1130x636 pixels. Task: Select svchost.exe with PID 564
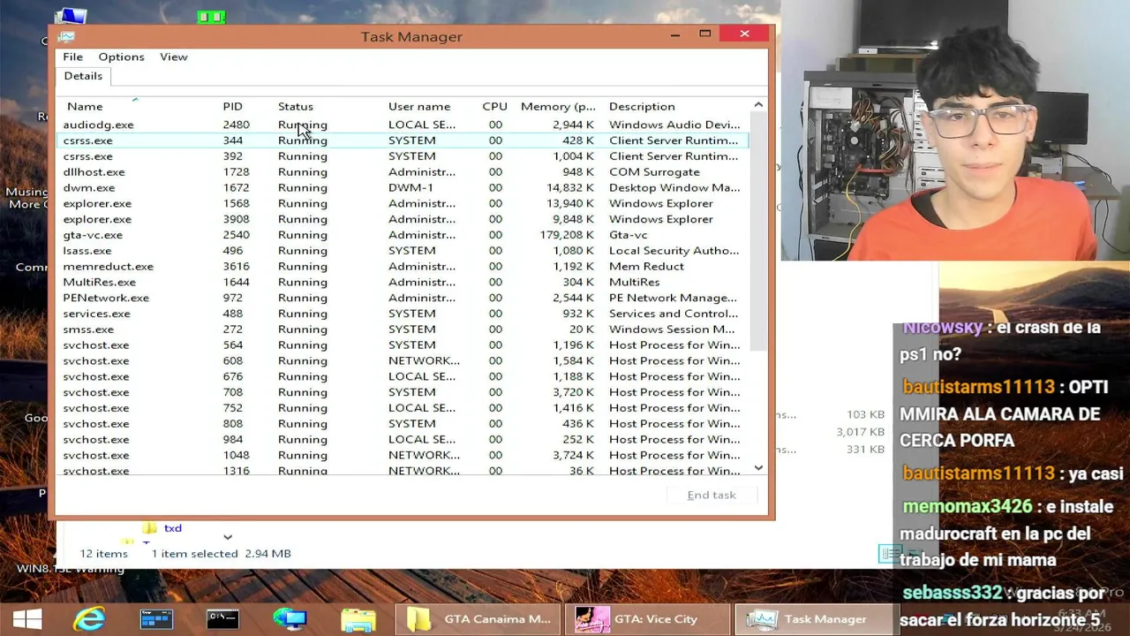pos(403,345)
